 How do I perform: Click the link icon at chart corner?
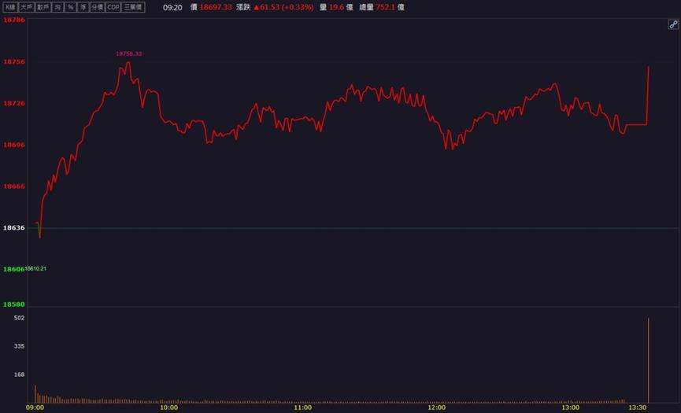[673, 24]
